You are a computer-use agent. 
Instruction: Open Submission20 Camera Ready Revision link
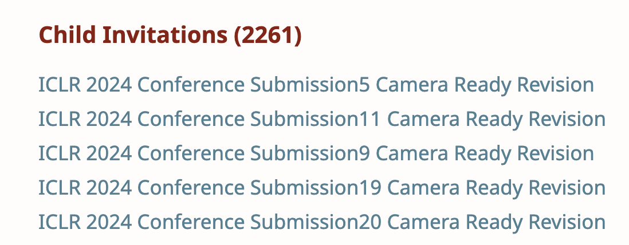(321, 222)
